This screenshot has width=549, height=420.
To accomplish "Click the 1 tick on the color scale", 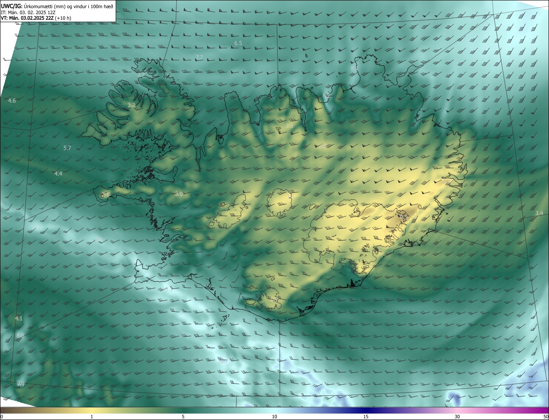I will 92,417.
